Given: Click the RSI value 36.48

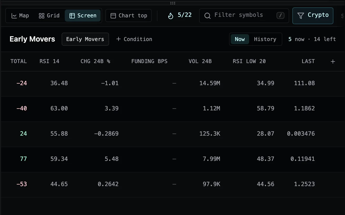Looking at the screenshot, I should click(x=59, y=83).
